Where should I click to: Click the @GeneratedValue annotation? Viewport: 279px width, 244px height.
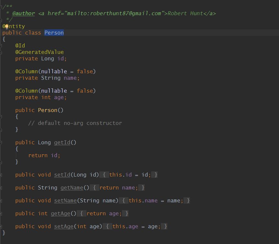39,52
